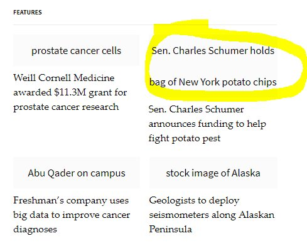Screen dimensions: 307x248
Task: Click the 'awarded $11.3M grant for' text line
Action: [70, 92]
